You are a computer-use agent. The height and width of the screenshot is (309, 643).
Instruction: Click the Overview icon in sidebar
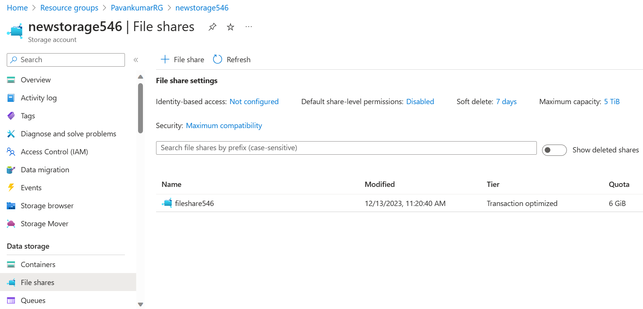11,80
